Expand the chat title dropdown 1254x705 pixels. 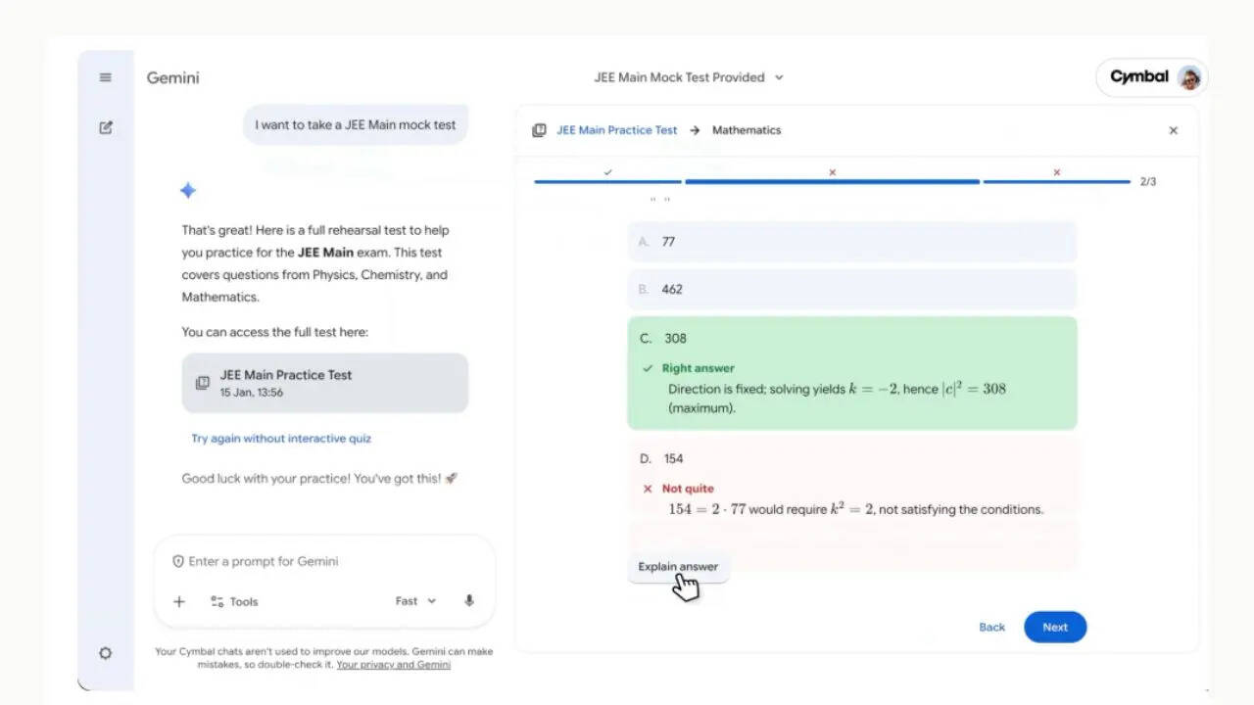pos(779,77)
